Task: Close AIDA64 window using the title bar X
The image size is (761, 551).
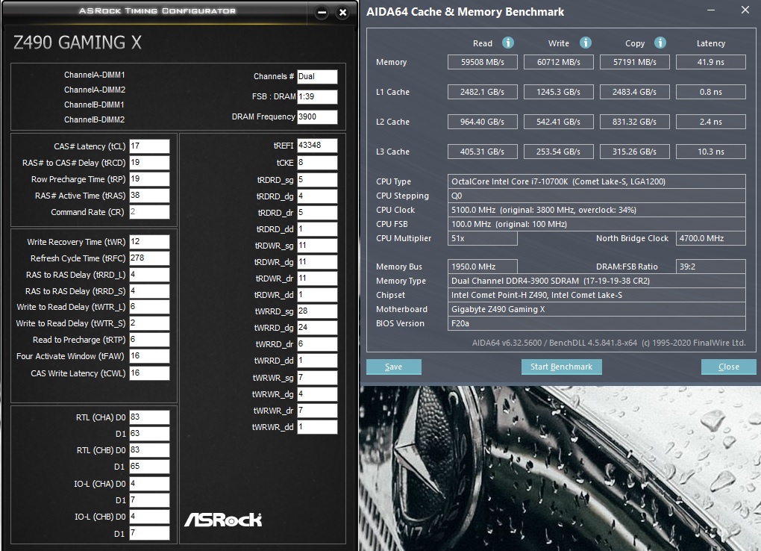Action: (x=745, y=10)
